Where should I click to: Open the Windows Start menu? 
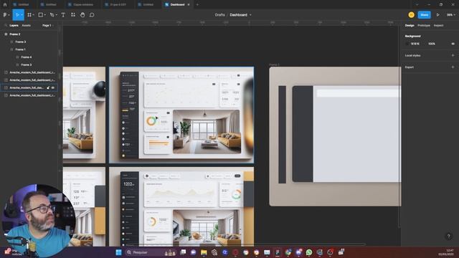[x=118, y=252]
